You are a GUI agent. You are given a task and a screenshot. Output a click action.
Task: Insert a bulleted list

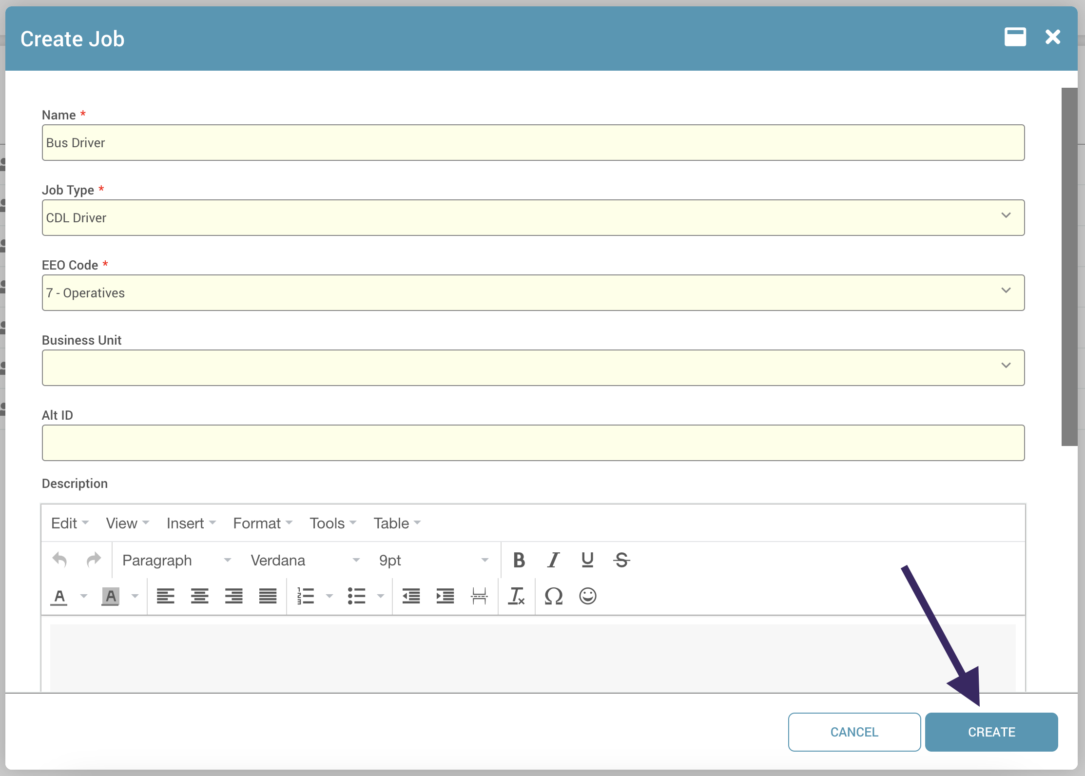pos(357,596)
